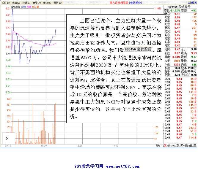Open the 帮助 menu
Viewport: 198px width, 170px height.
point(57,2)
